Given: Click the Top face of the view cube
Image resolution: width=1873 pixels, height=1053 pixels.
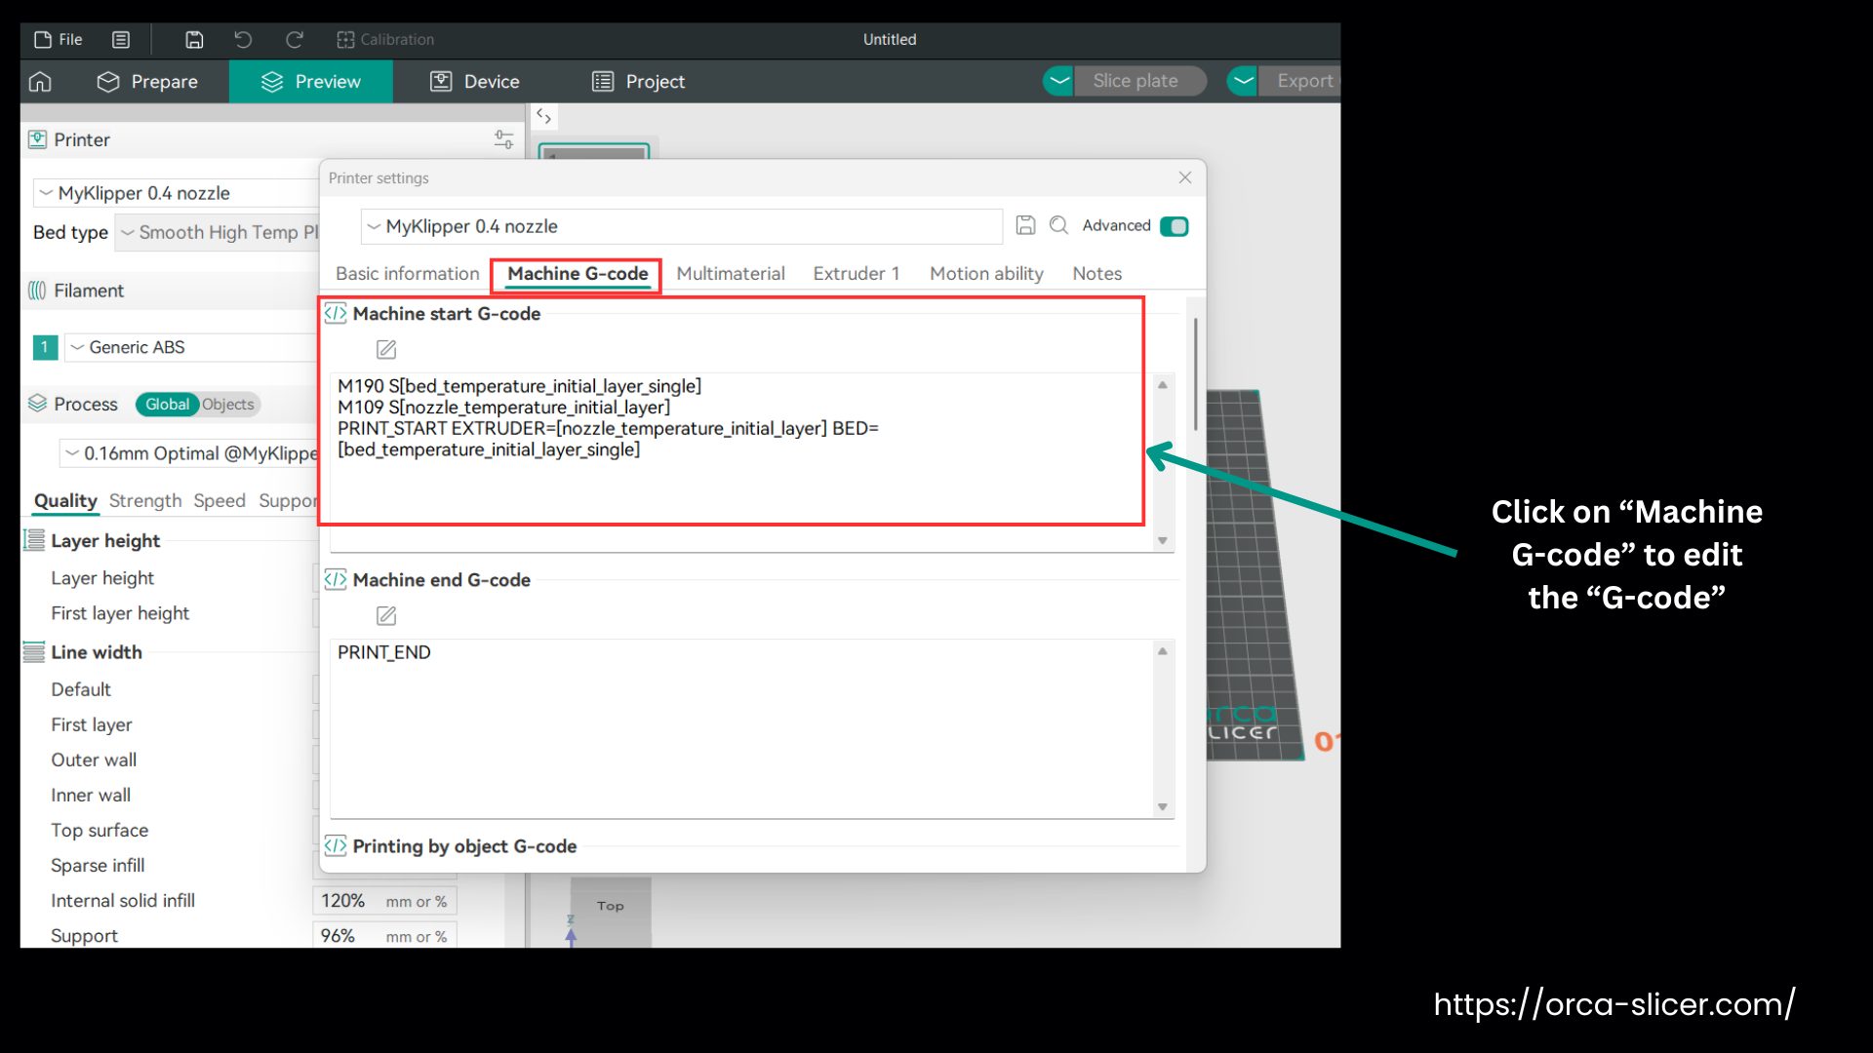Looking at the screenshot, I should click(611, 907).
